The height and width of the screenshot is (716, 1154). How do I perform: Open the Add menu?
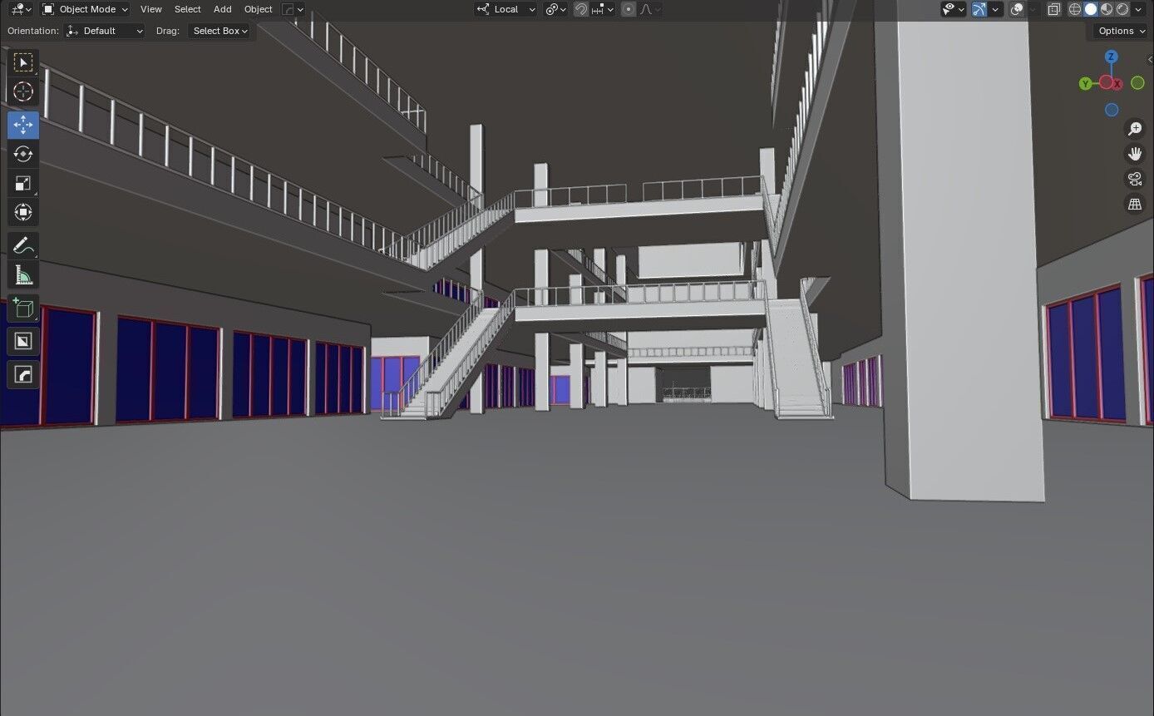point(223,9)
